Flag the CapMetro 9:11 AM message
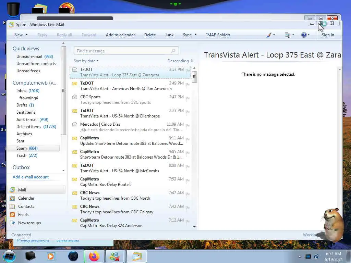 pos(187,139)
